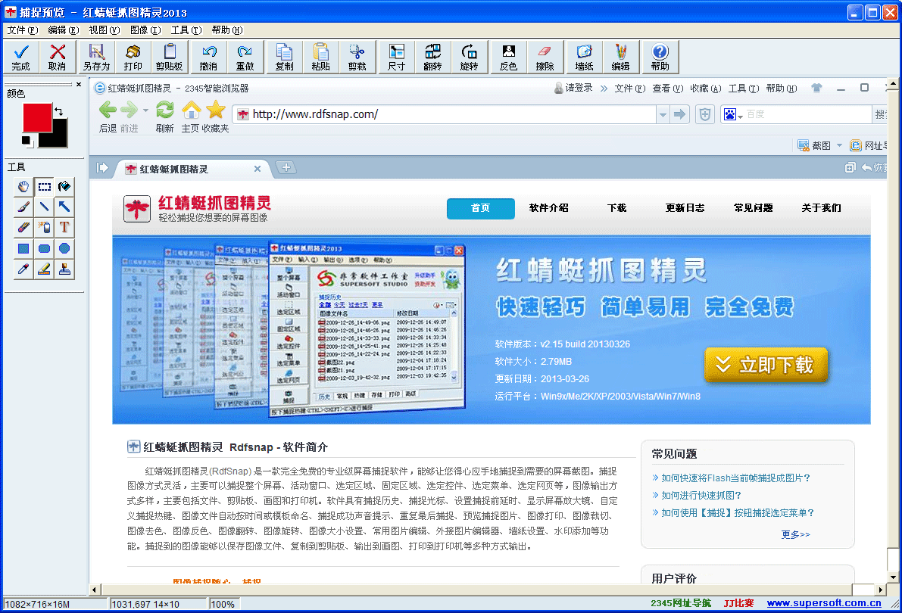Viewport: 902px width, 613px height.
Task: Open the URL bar dropdown list
Action: click(663, 114)
